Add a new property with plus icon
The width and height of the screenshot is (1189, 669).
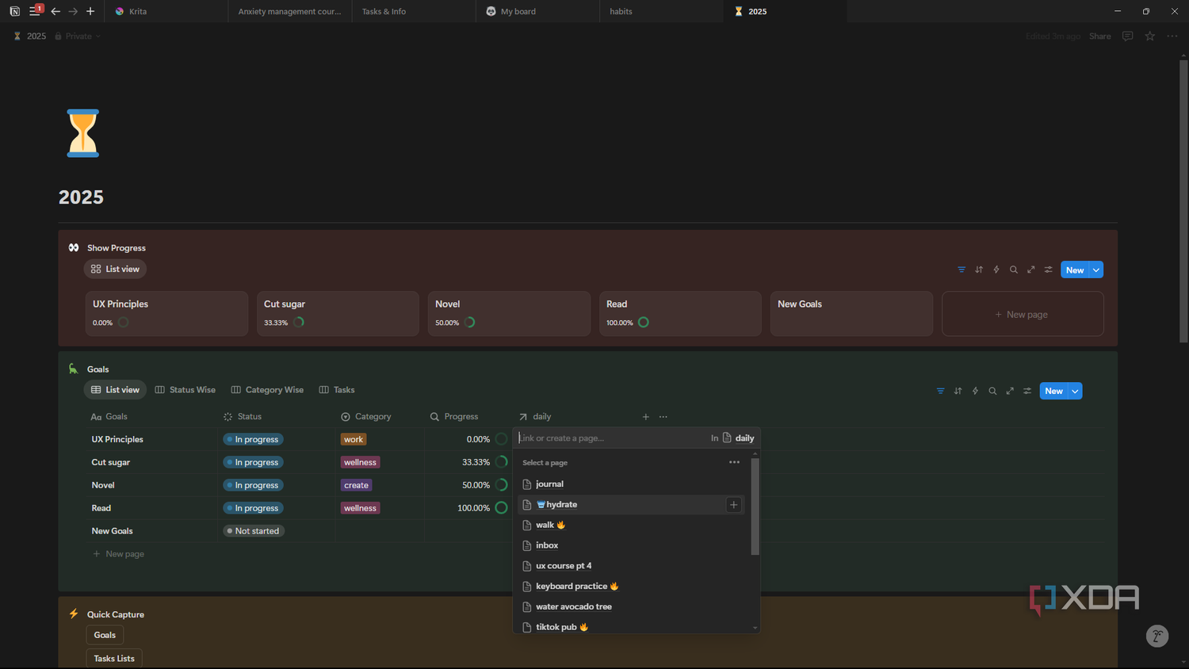click(x=646, y=417)
